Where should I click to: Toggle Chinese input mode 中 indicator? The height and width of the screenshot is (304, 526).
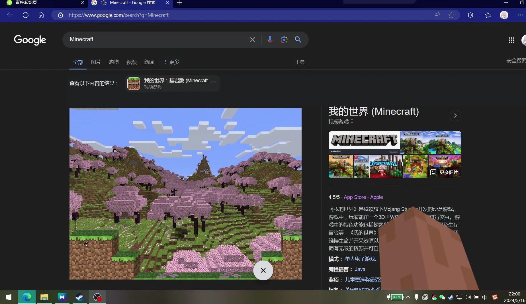point(485,297)
